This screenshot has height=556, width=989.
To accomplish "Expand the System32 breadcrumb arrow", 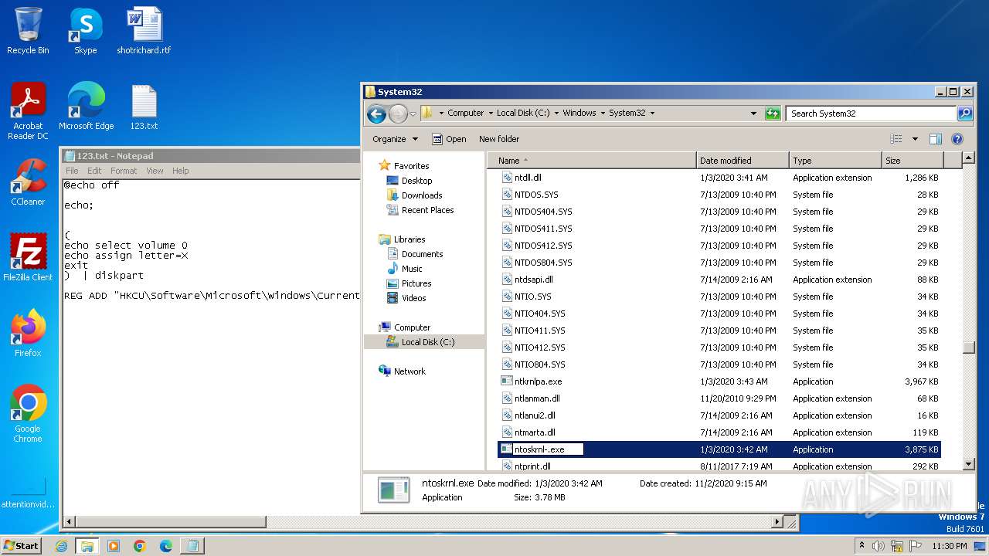I will click(x=652, y=113).
